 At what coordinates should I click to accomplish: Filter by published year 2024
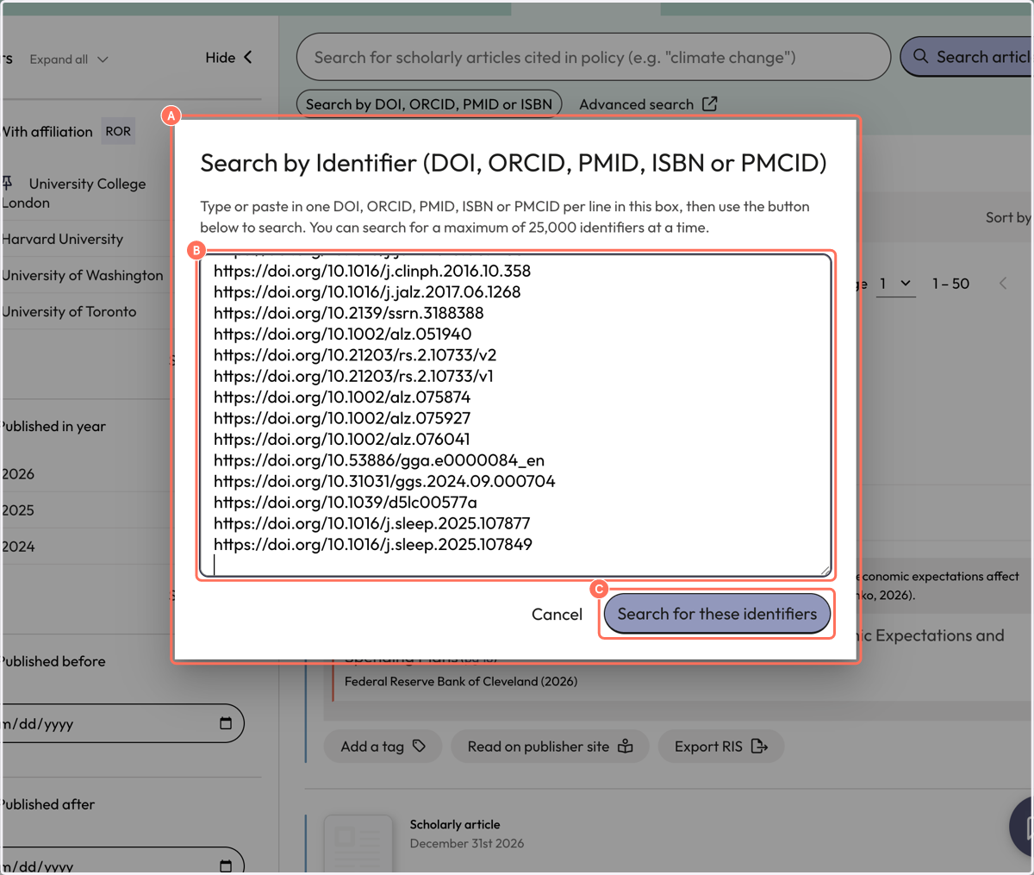18,546
